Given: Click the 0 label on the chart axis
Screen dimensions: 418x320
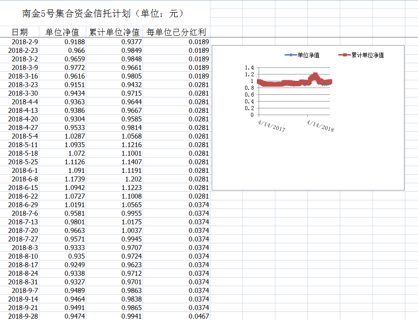Looking at the screenshot, I should (x=252, y=115).
